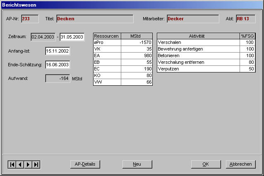Confirm with the OK button
This screenshot has width=264, height=176.
pos(206,164)
